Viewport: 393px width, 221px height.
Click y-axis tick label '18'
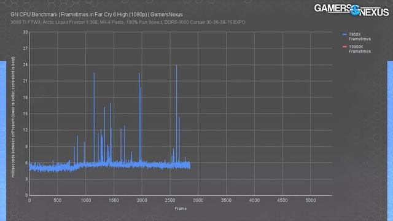[x=25, y=97]
